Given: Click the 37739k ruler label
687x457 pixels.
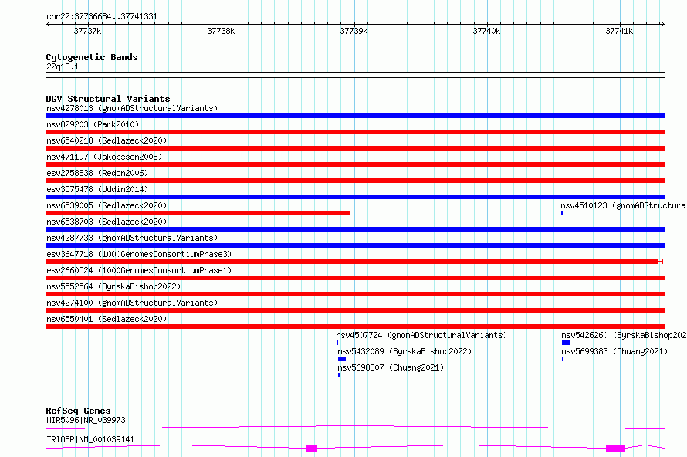Looking at the screenshot, I should [354, 31].
